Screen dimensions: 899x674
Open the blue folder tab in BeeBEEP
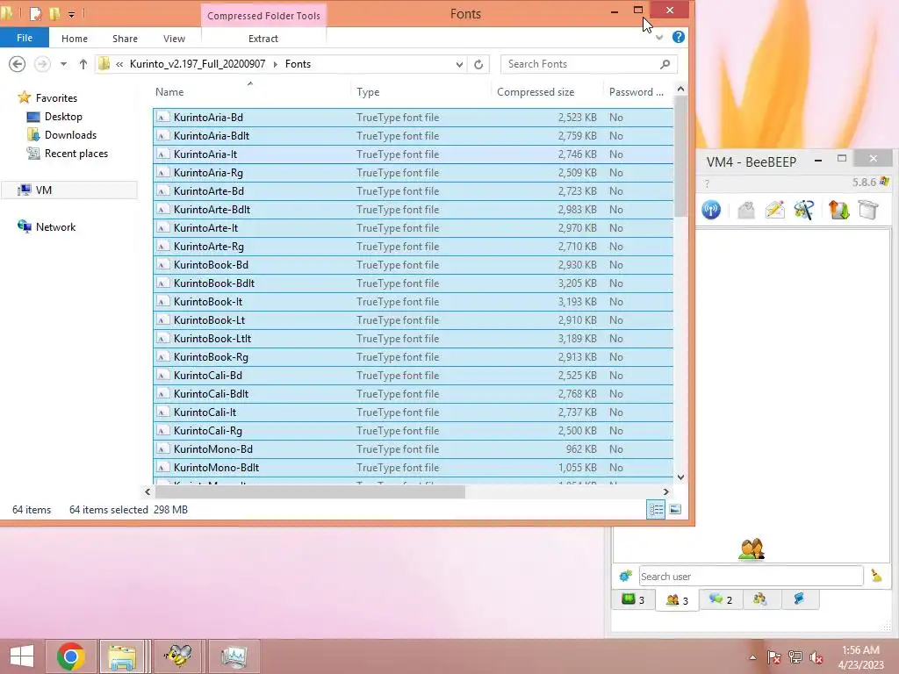tap(799, 599)
